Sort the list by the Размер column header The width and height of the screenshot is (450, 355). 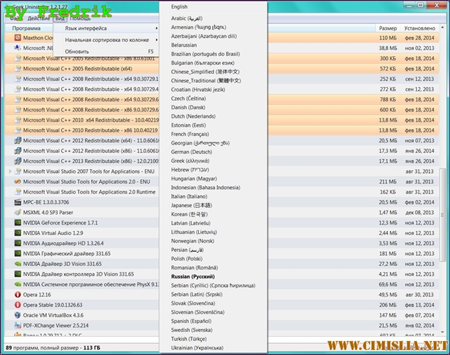(387, 28)
